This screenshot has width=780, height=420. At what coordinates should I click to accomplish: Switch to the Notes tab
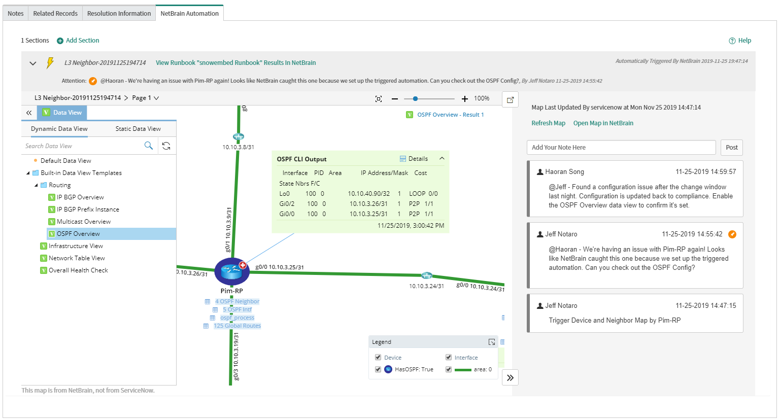coord(16,13)
